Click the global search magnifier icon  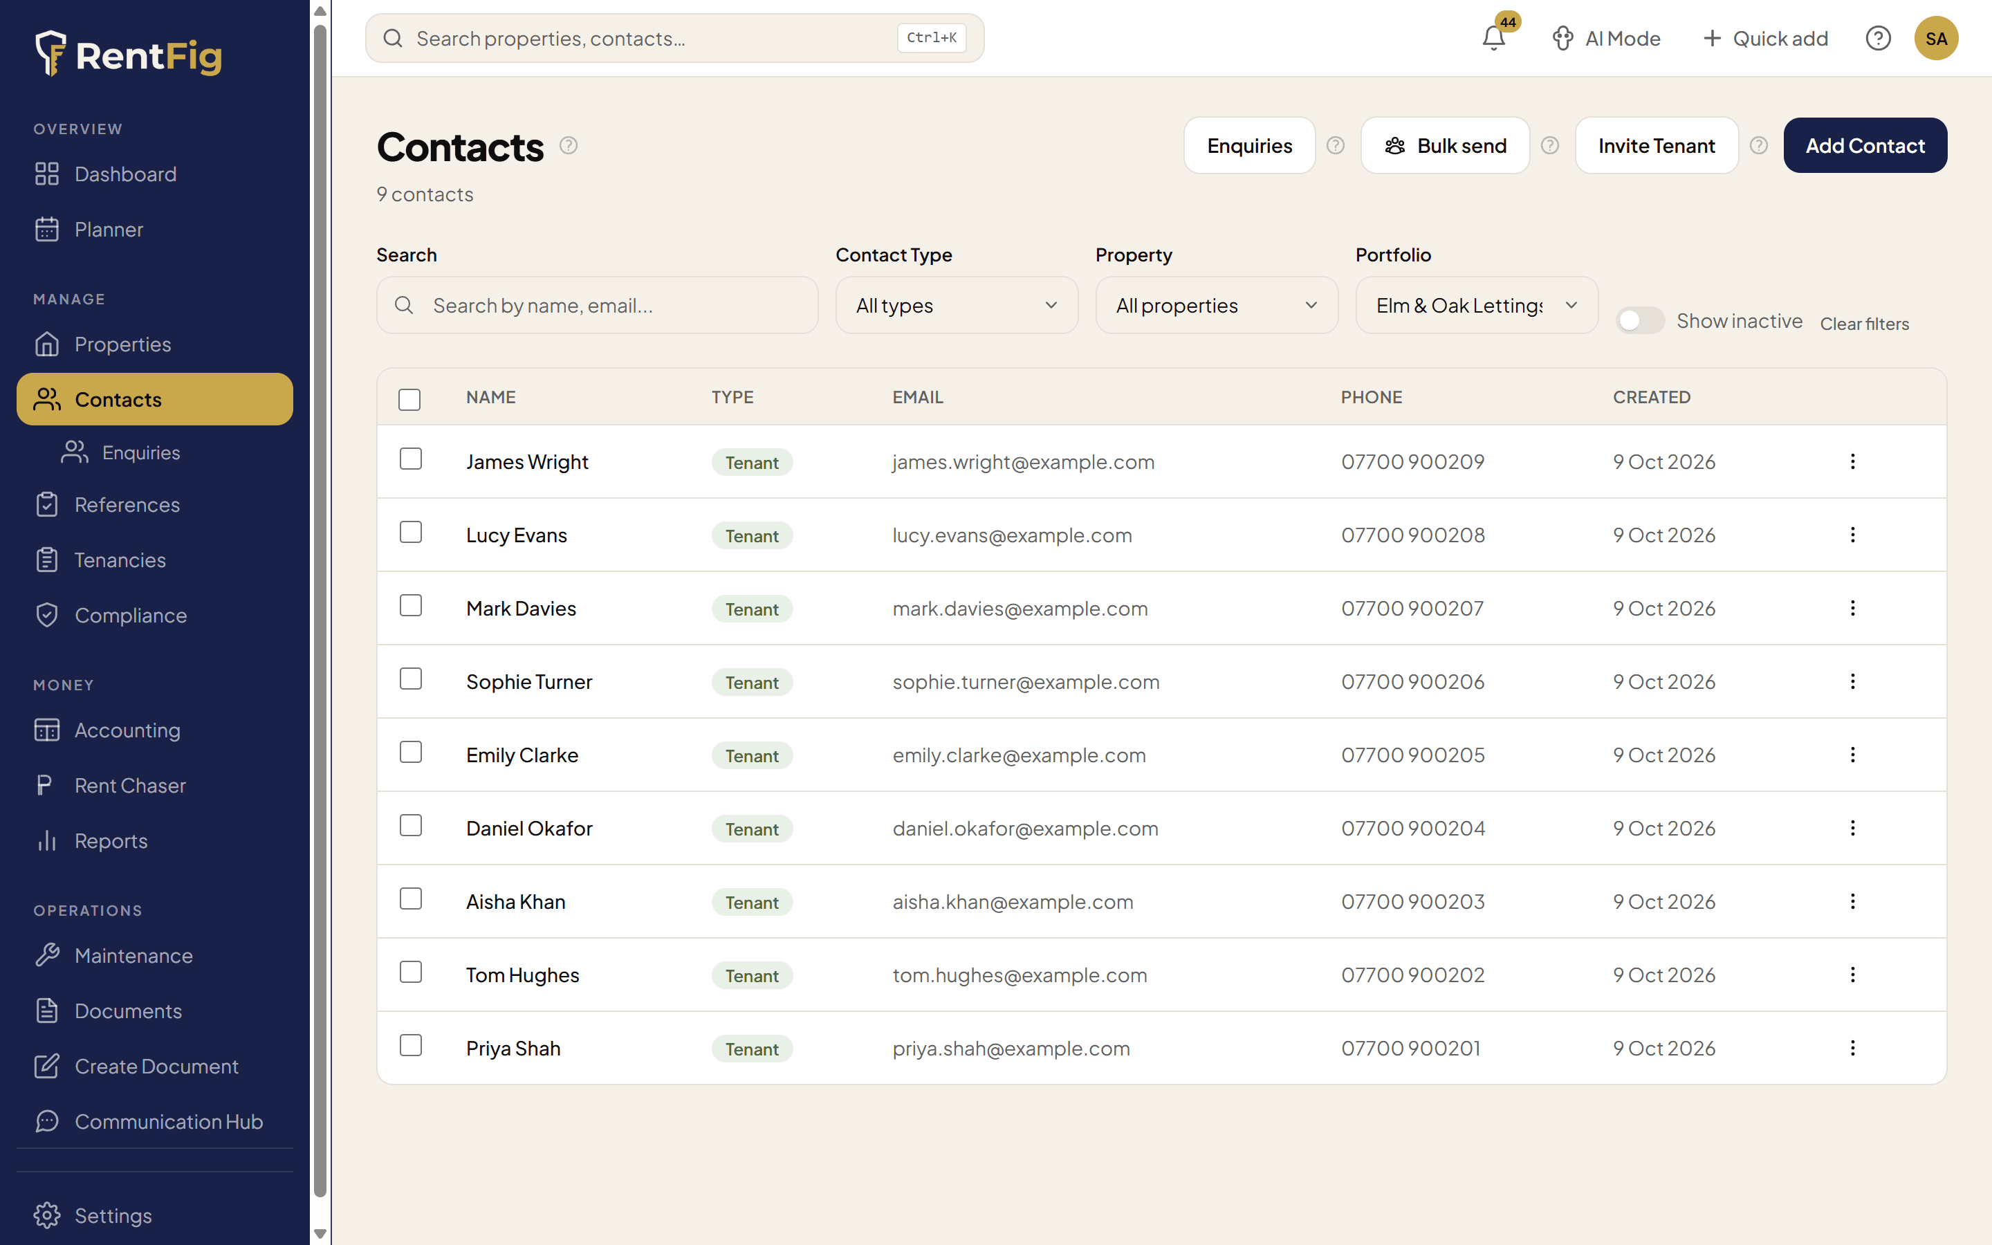[x=393, y=39]
